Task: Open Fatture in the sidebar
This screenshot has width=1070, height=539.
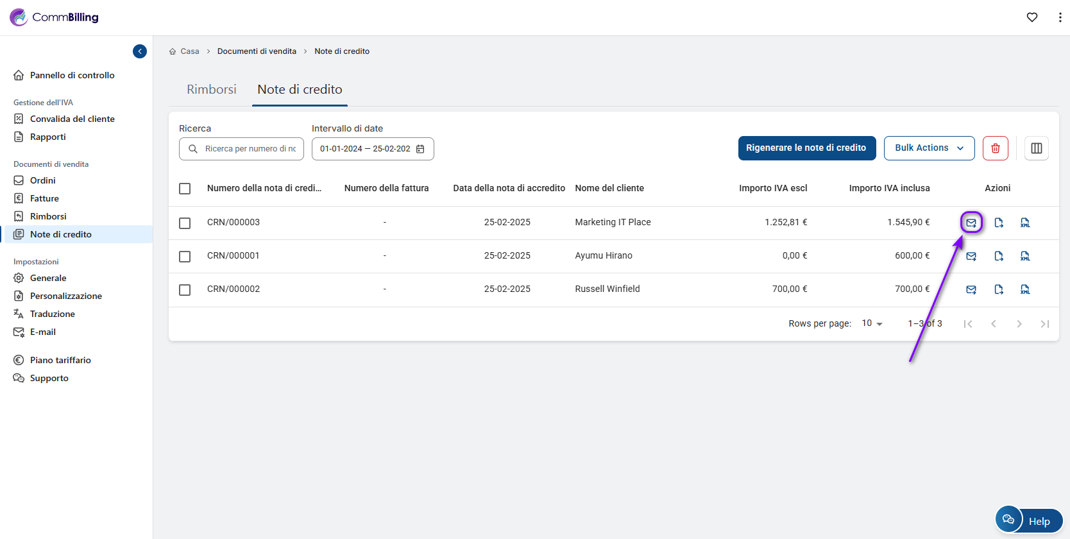Action: (44, 198)
